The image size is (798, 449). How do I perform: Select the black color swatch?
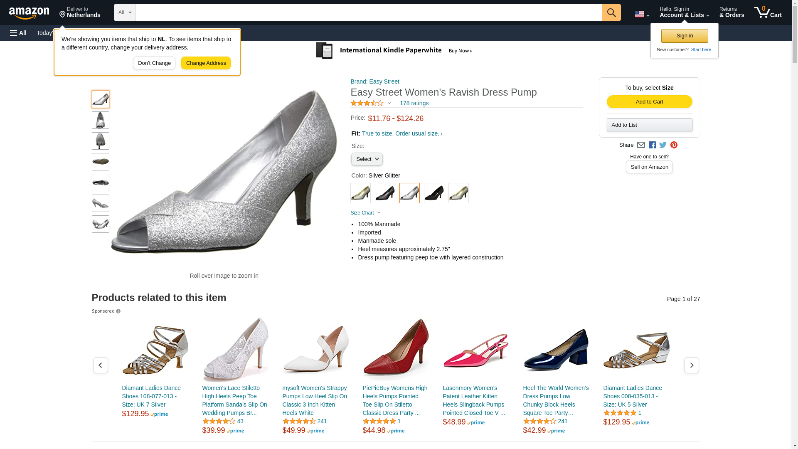point(434,193)
